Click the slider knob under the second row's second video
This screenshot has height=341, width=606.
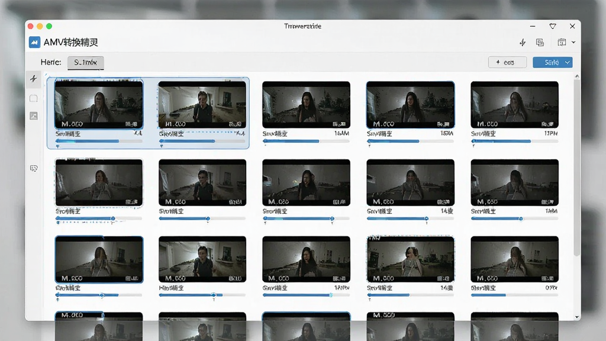coord(208,219)
